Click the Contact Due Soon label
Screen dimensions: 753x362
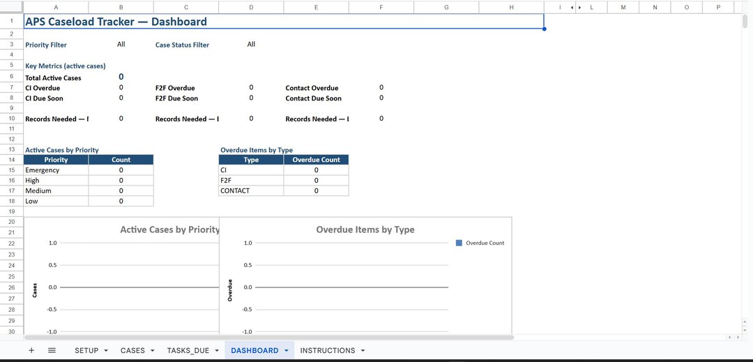coord(314,98)
